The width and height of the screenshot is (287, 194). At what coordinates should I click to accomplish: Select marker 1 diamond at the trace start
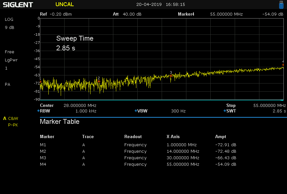pyautogui.click(x=41, y=82)
